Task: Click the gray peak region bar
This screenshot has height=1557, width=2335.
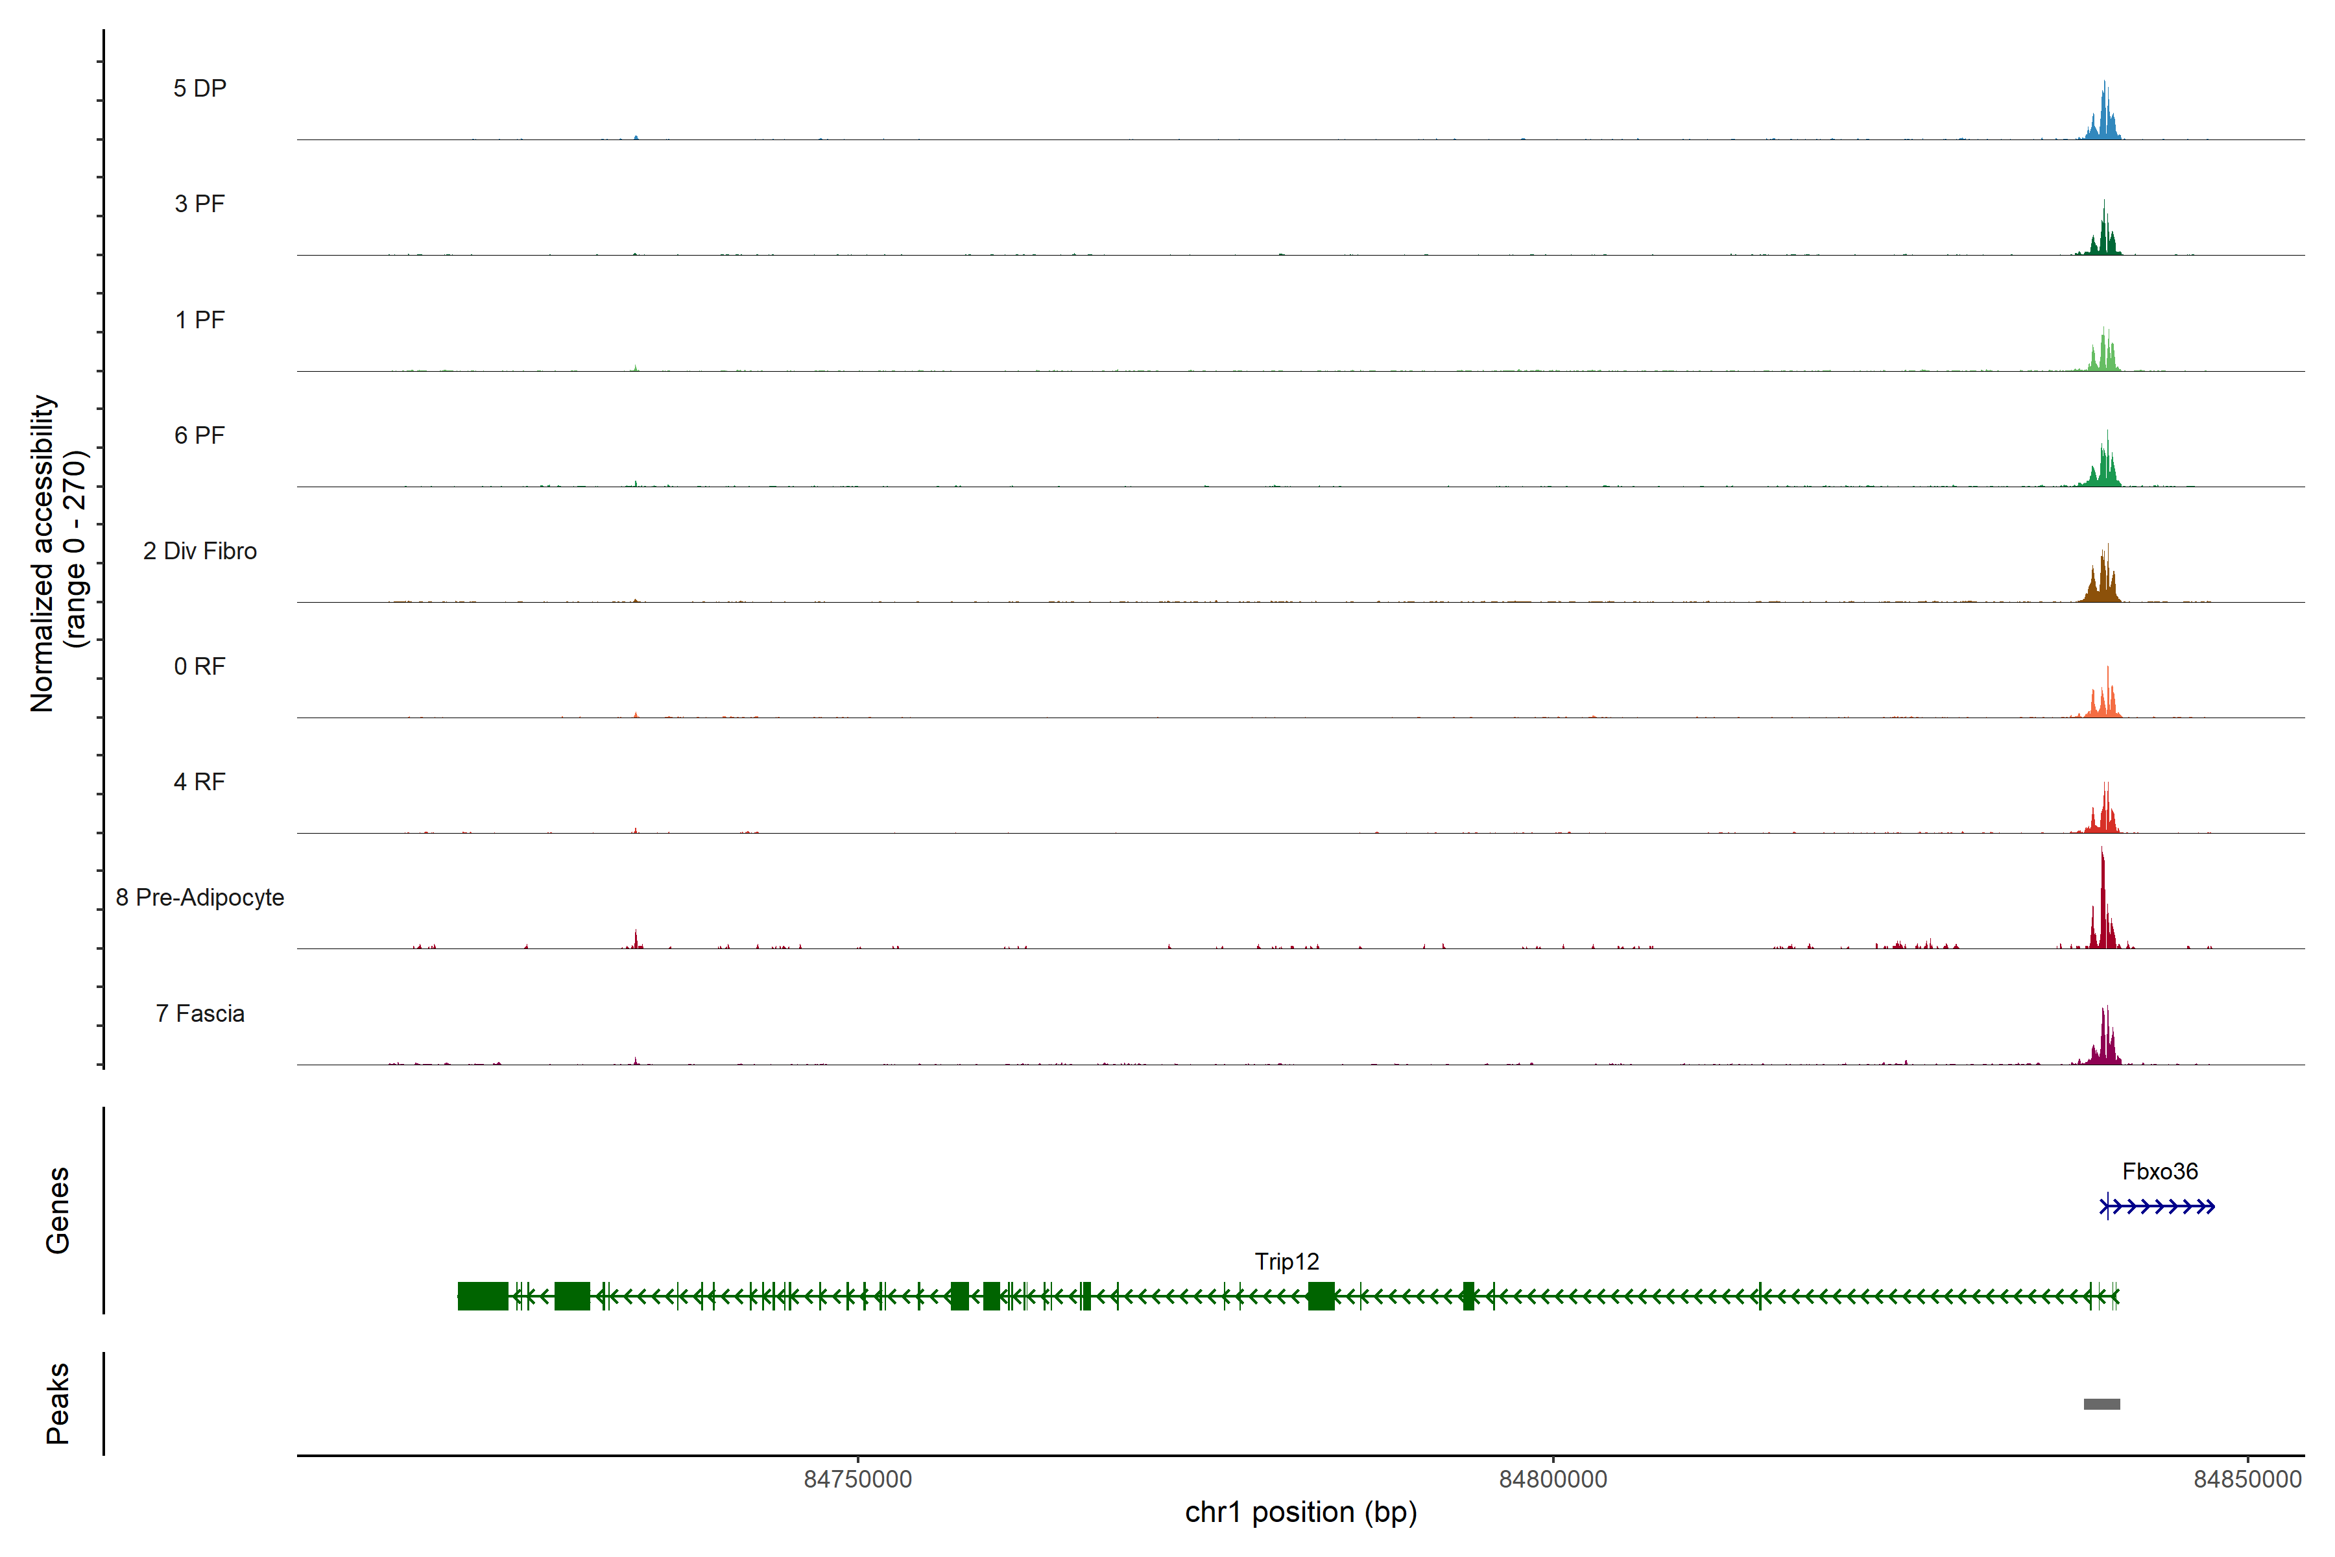Action: click(2101, 1404)
